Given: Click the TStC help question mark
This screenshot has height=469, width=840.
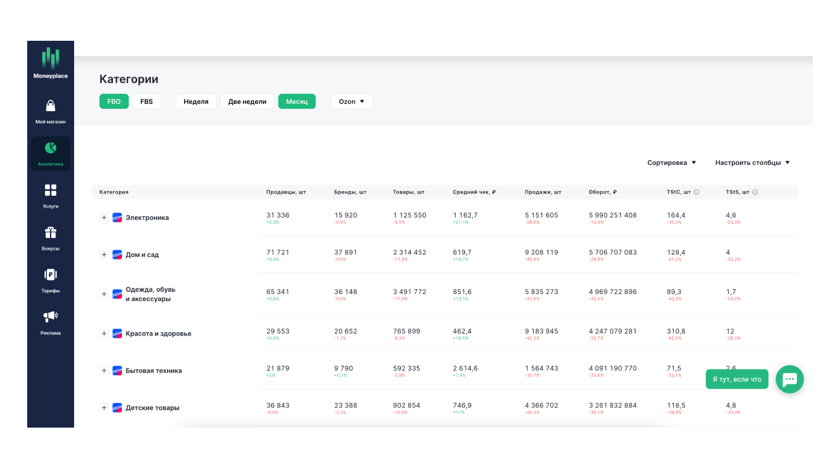Looking at the screenshot, I should pyautogui.click(x=696, y=192).
